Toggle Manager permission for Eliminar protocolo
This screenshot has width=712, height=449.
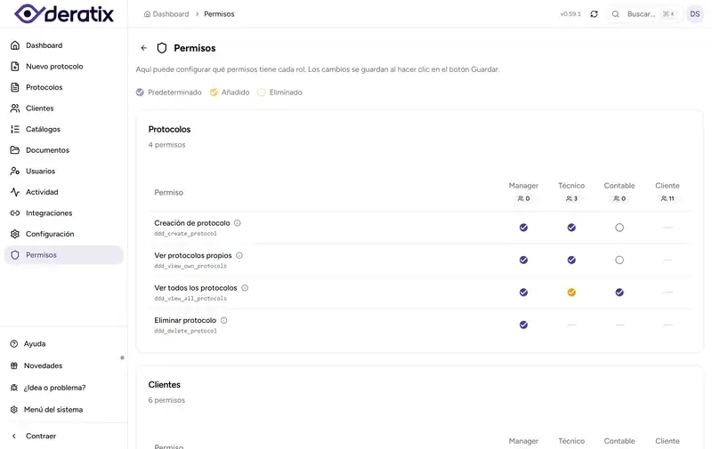(523, 325)
